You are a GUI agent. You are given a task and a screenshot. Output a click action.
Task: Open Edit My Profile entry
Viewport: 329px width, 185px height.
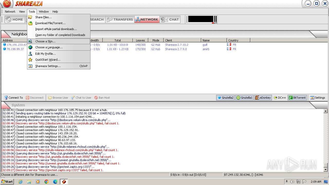tap(59, 54)
